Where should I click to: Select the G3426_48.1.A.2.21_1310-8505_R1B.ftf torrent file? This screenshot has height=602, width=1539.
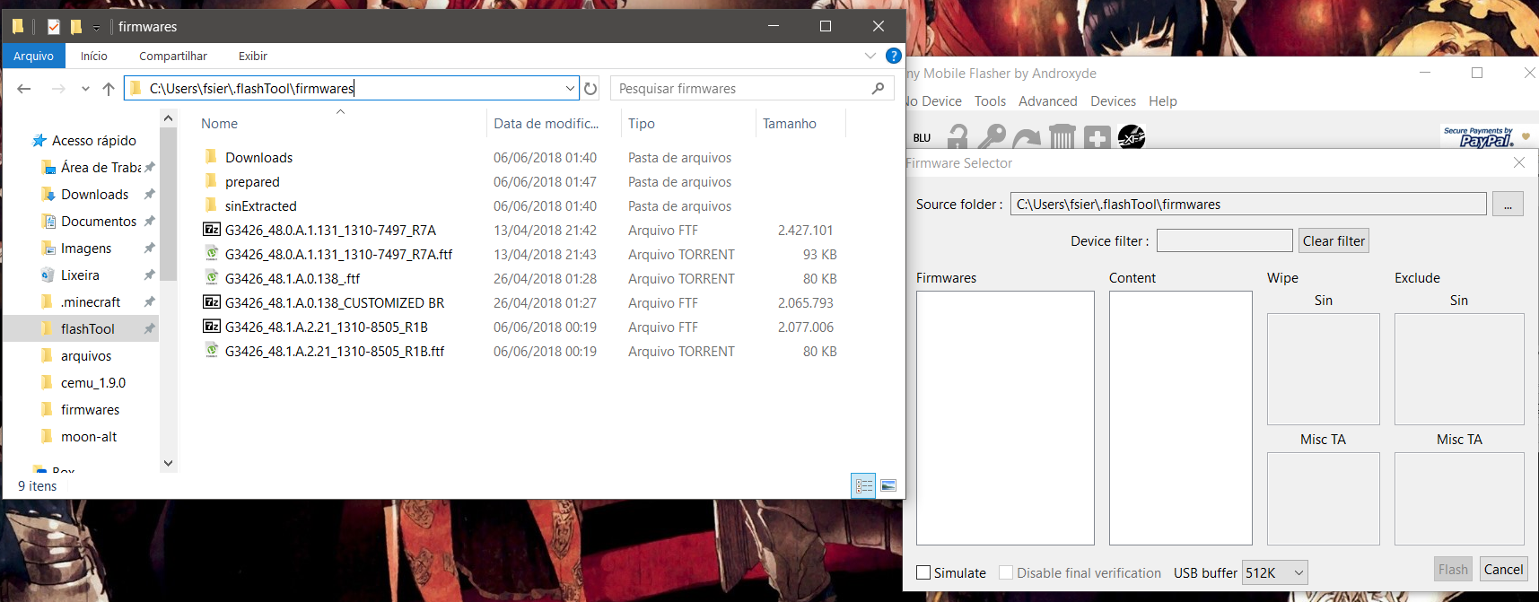[334, 352]
